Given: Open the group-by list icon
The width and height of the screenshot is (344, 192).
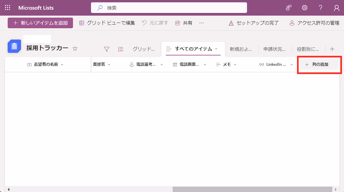Looking at the screenshot, I should pyautogui.click(x=121, y=49).
